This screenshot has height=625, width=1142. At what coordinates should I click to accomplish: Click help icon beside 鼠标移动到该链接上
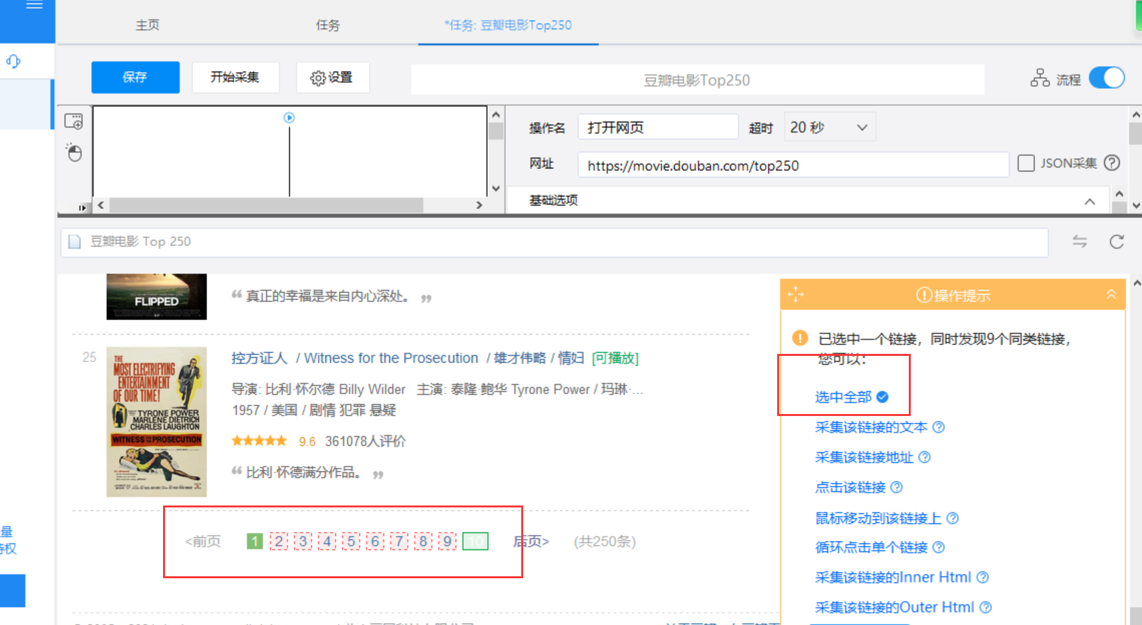click(x=953, y=518)
